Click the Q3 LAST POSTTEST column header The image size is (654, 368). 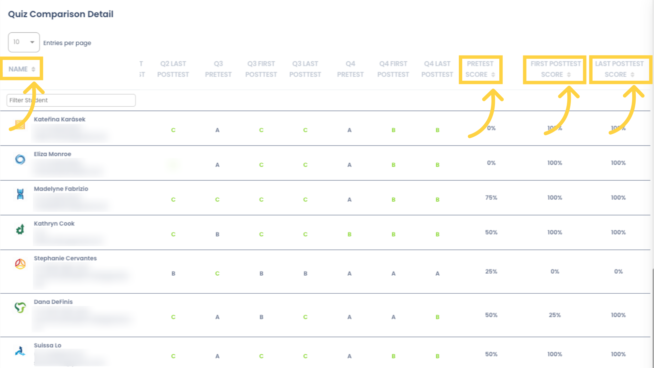tap(305, 69)
